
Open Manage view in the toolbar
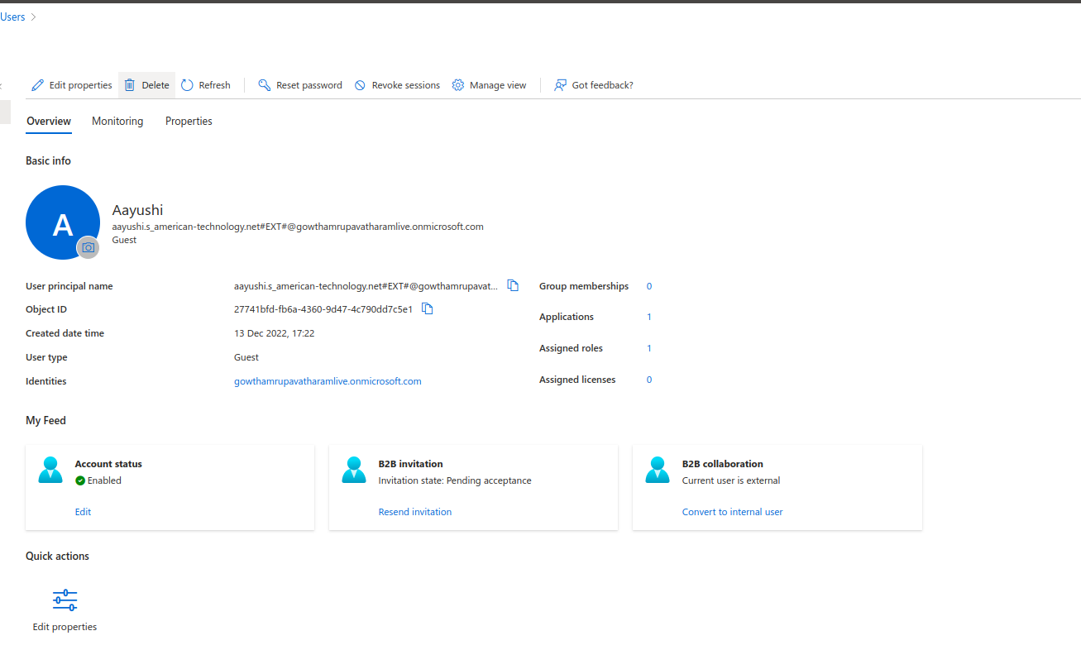point(489,85)
